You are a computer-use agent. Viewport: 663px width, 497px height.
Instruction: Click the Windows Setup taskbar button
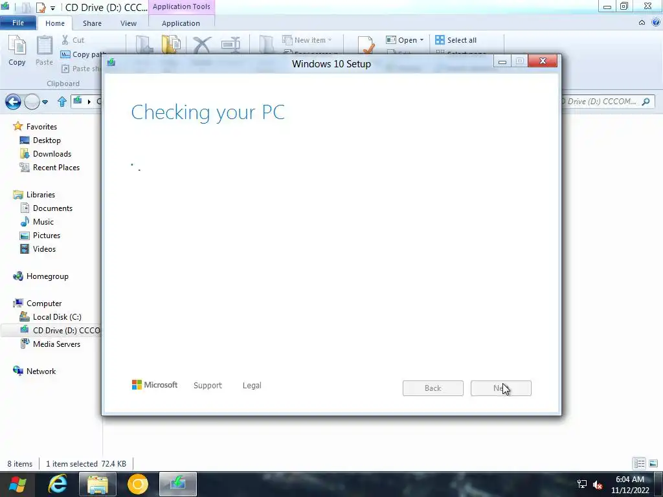click(x=178, y=484)
